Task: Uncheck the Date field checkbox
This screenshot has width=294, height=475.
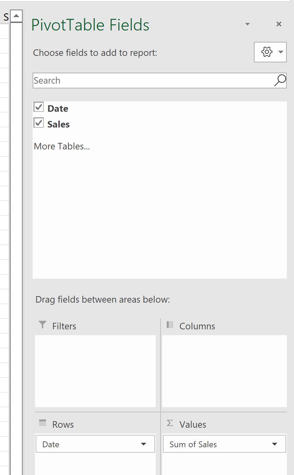Action: [39, 107]
